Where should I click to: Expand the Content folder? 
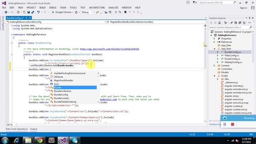click(214, 66)
